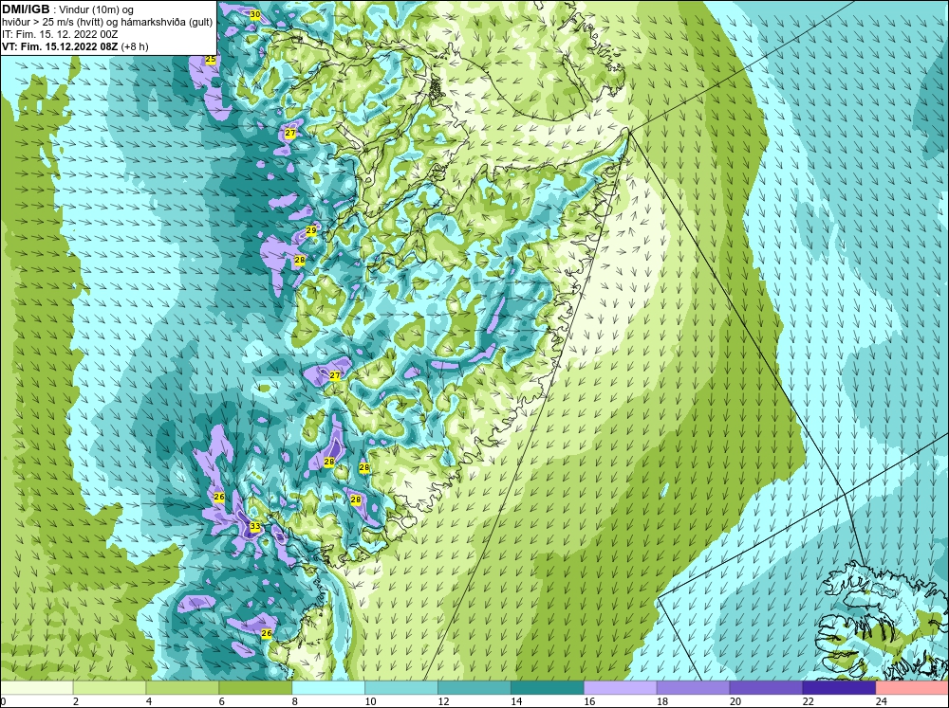Pick the pink legend swatch above 24
This screenshot has width=949, height=708.
click(x=912, y=687)
